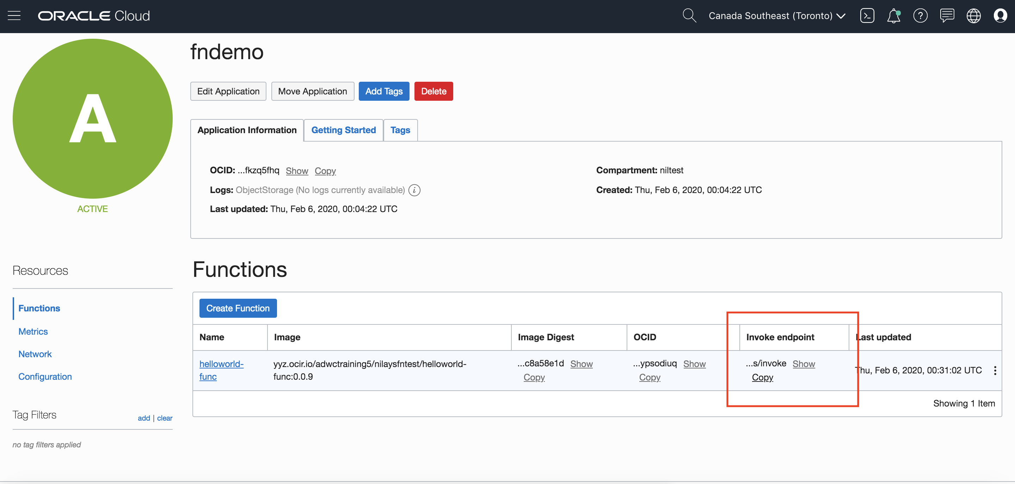Click the red Delete button
Screen dimensions: 1015x484
(x=433, y=91)
